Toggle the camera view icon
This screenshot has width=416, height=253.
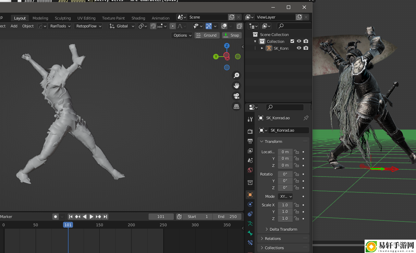click(236, 96)
